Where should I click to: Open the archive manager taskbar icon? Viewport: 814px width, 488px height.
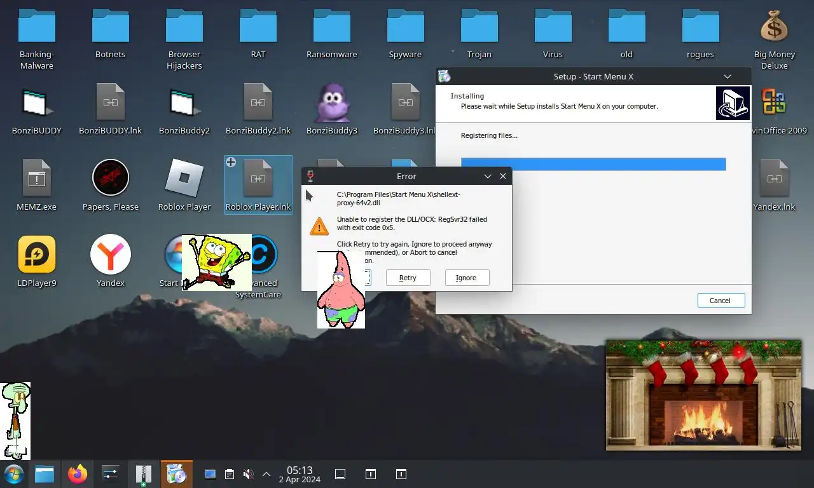click(x=144, y=475)
